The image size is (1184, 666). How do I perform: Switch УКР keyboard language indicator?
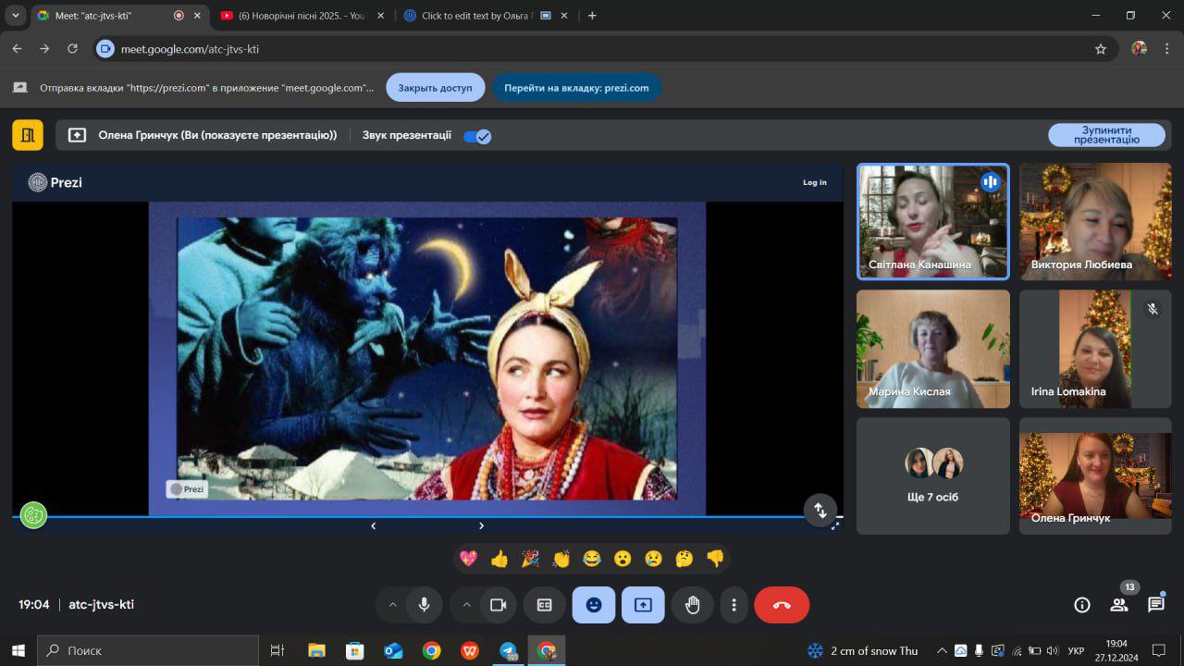(1076, 650)
